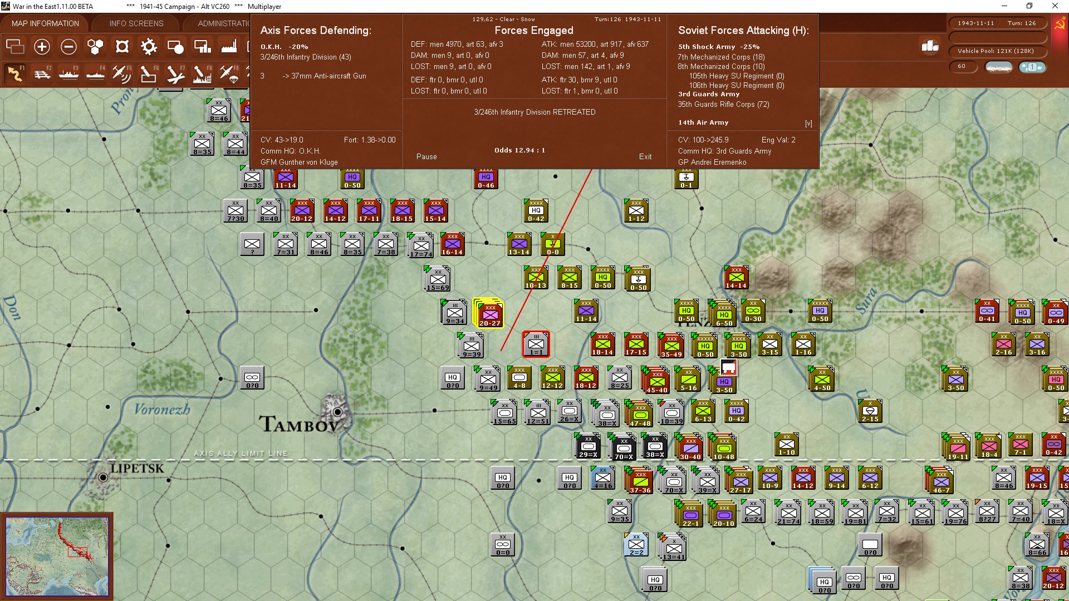This screenshot has height=601, width=1069.
Task: Open the podium statistics icon
Action: click(x=930, y=46)
